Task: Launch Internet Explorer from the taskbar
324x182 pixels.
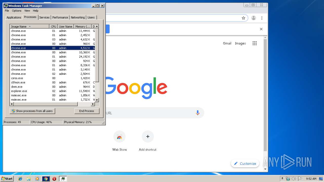Action: coord(21,179)
